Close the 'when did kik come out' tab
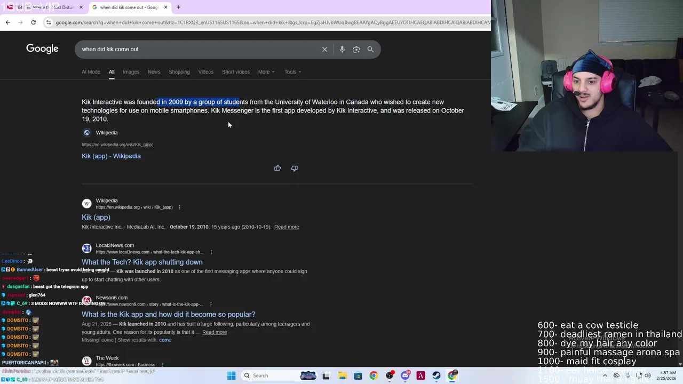Screen dimensions: 683x384 (x=165, y=7)
